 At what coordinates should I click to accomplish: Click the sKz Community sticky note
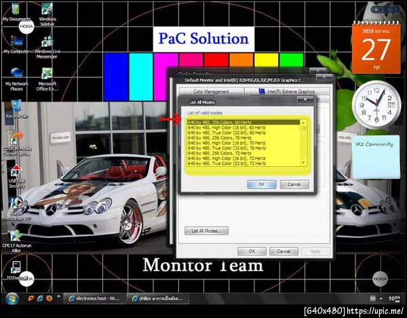pos(376,157)
